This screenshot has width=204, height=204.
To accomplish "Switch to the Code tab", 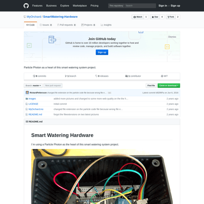I will click(30, 25).
